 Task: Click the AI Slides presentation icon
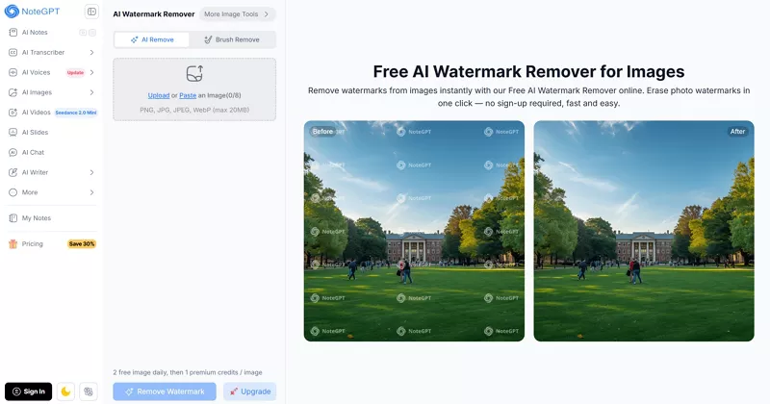(x=13, y=133)
